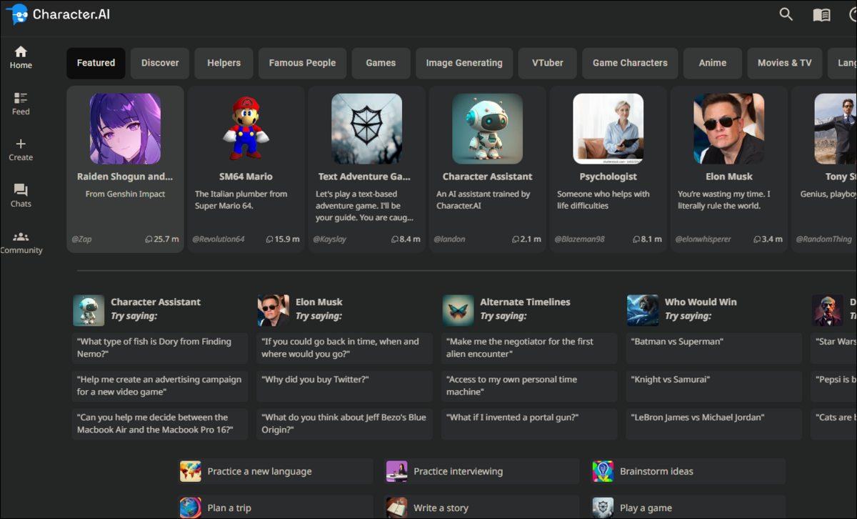Open the Psychologist card image
This screenshot has height=519, width=857.
coord(608,129)
